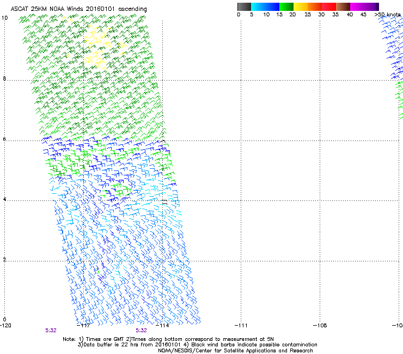Select the cyan 5-10 knots legend segment
403x354 pixels.
(x=258, y=7)
